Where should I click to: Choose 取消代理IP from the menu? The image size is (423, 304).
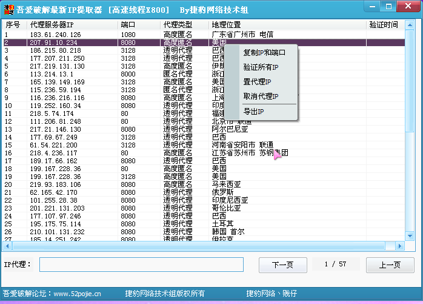point(261,96)
